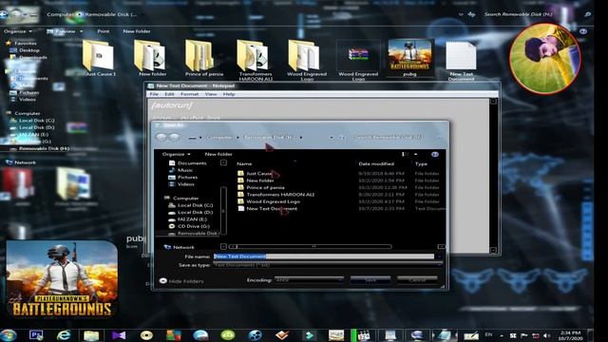Image resolution: width=608 pixels, height=342 pixels.
Task: Open the Encoding dropdown
Action: pyautogui.click(x=309, y=279)
